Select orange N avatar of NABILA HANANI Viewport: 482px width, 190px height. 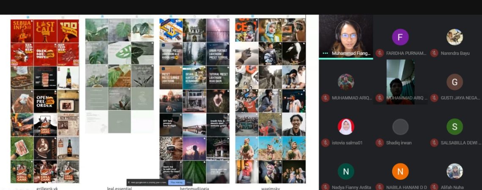(400, 171)
